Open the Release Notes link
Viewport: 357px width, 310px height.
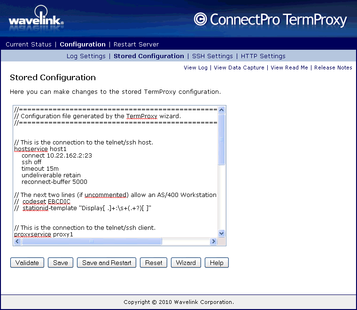[x=333, y=68]
